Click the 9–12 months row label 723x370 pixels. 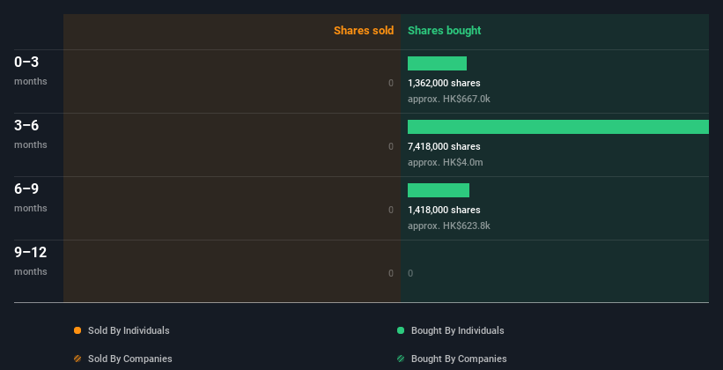(31, 261)
